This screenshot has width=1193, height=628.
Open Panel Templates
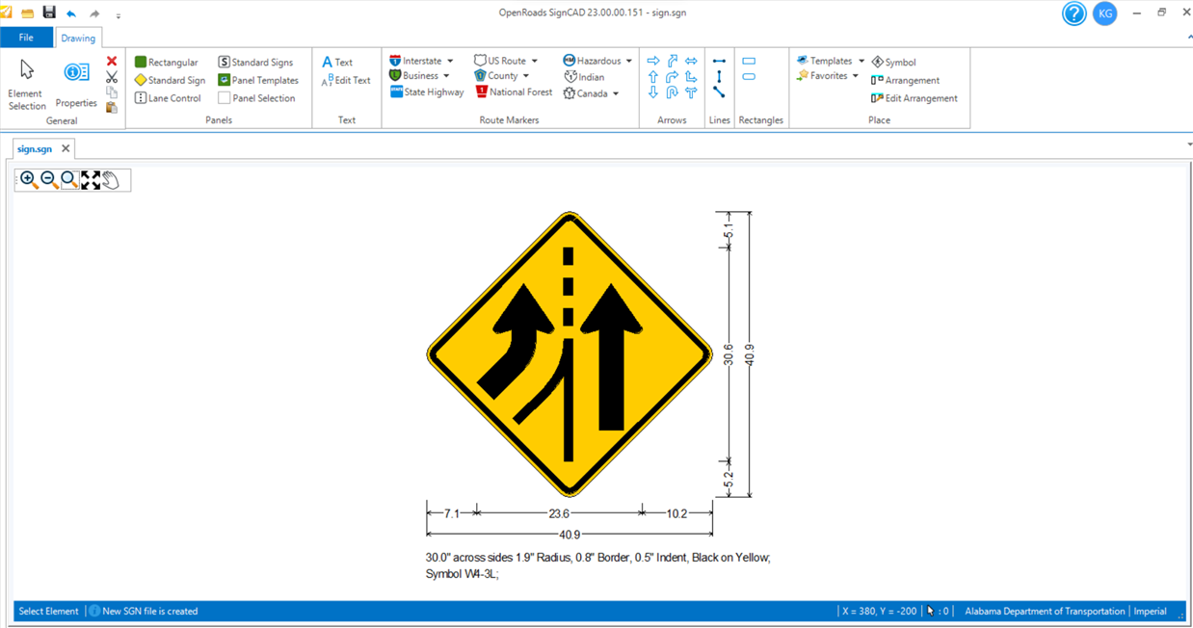pos(258,80)
